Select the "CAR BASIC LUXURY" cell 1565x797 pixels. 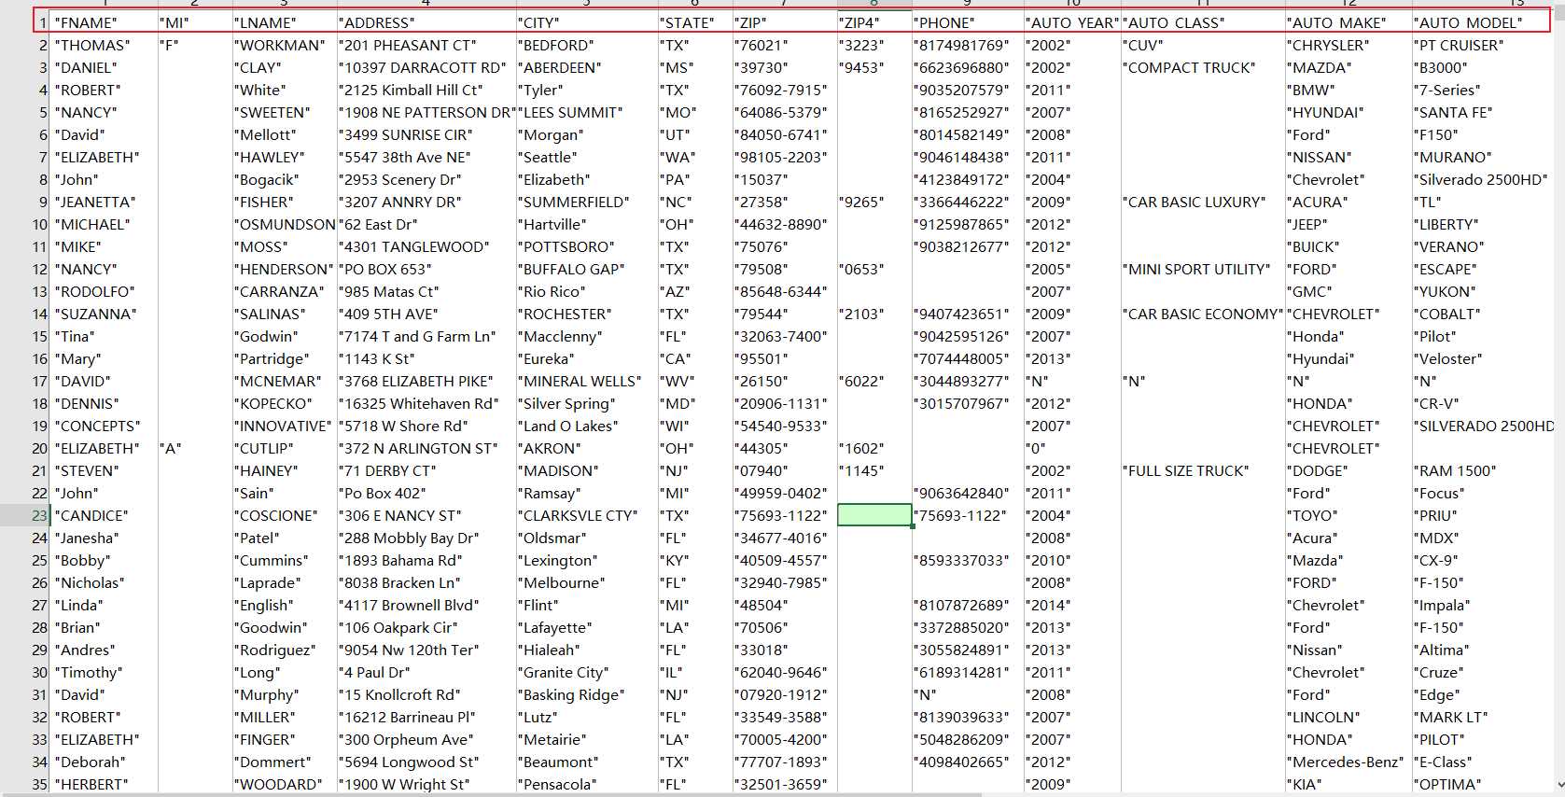[x=1203, y=202]
